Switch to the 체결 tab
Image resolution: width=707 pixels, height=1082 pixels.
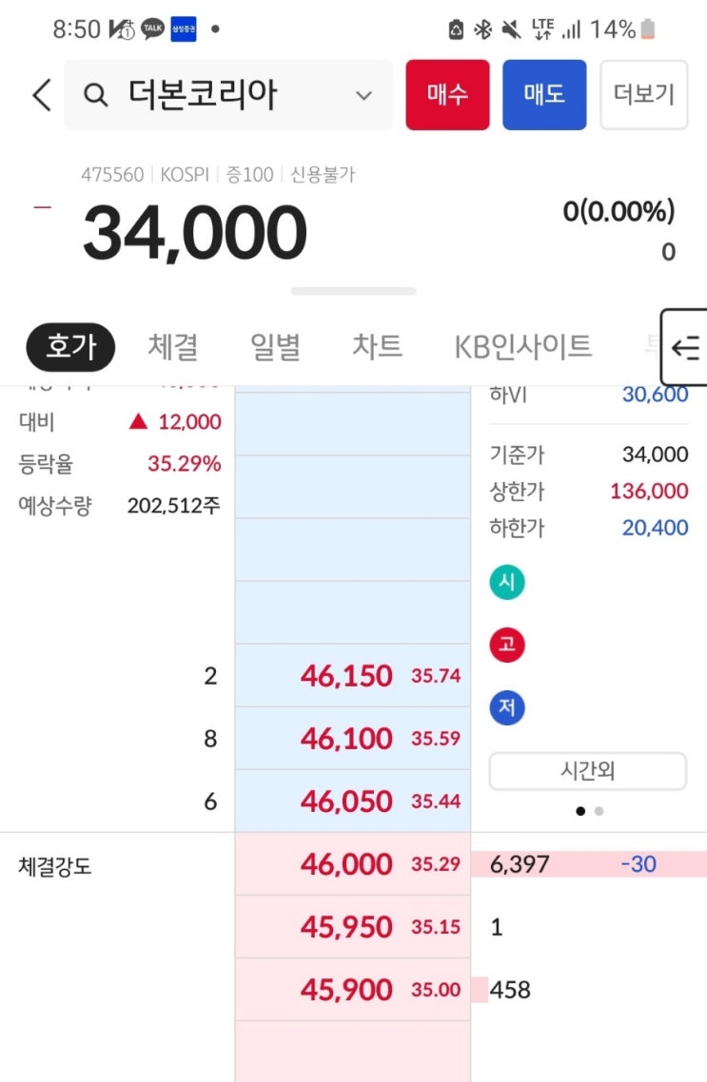pyautogui.click(x=173, y=347)
